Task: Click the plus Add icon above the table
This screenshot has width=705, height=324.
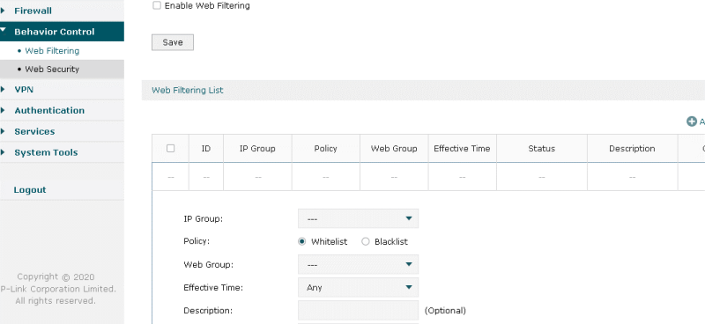Action: pyautogui.click(x=692, y=121)
